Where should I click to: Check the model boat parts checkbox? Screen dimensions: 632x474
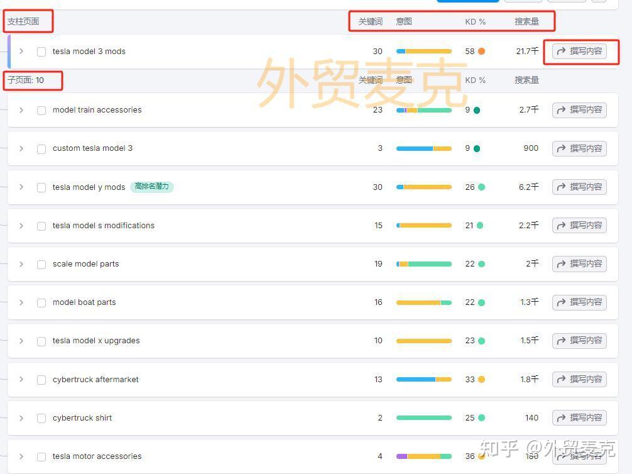(41, 303)
